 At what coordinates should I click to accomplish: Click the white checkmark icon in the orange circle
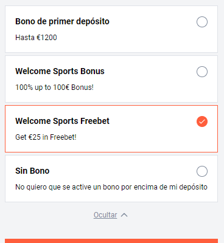coord(202,122)
